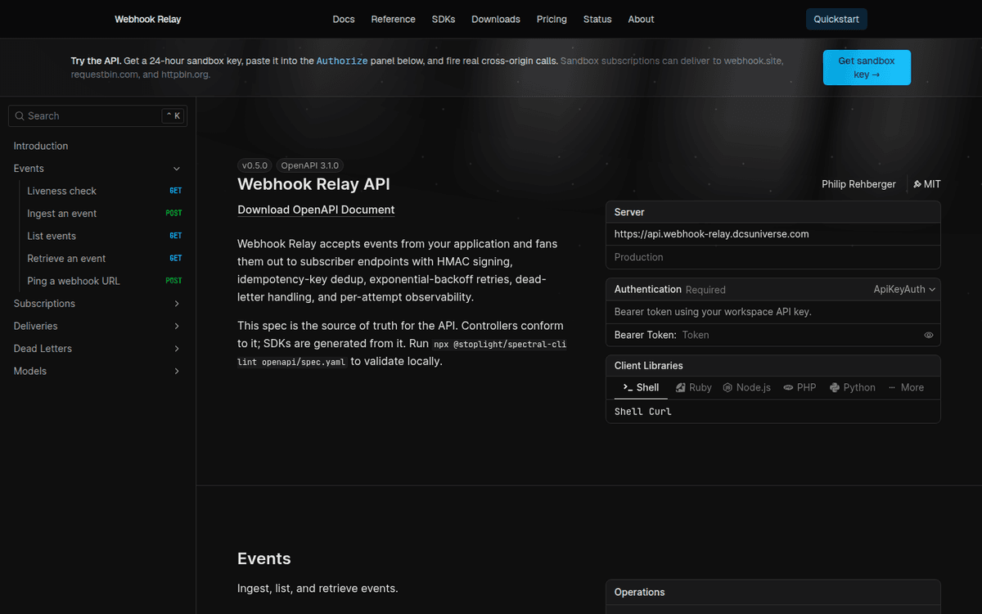982x614 pixels.
Task: Click the PHP library icon
Action: tap(788, 387)
